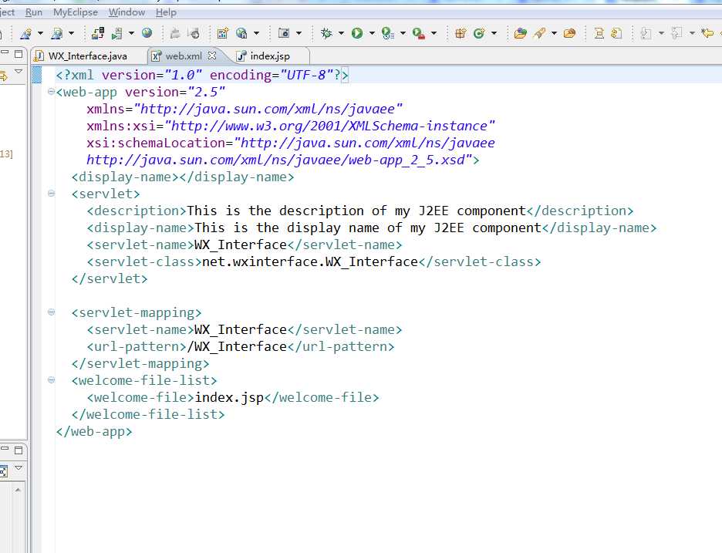Viewport: 722px width, 553px height.
Task: Click the Previous Annotation icon
Action: click(x=676, y=33)
